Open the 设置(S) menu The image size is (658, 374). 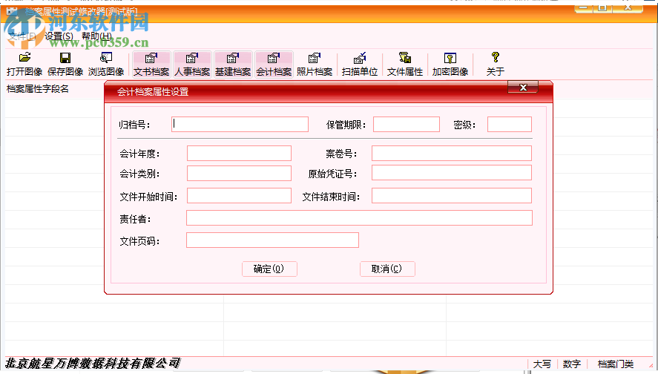click(x=59, y=36)
